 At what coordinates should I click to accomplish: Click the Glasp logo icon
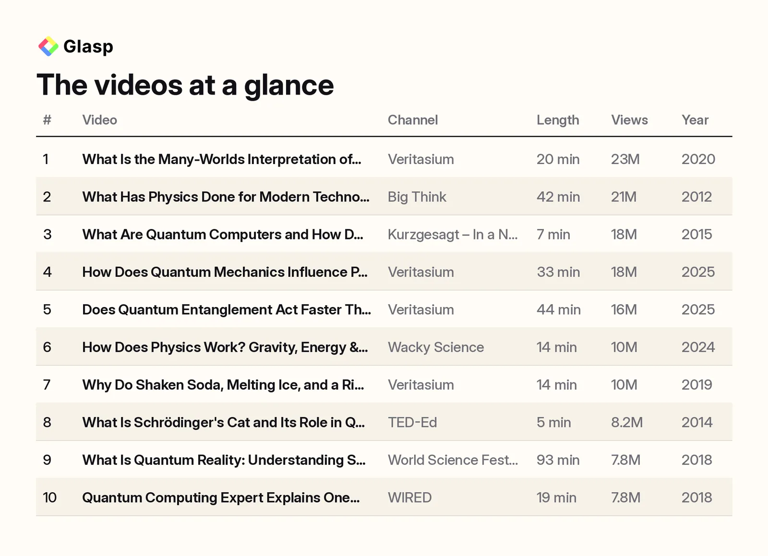[x=48, y=47]
